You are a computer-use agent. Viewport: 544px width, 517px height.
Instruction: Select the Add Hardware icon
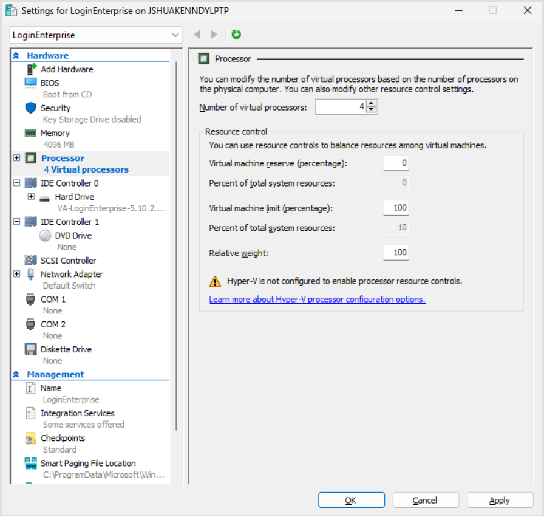tap(32, 69)
